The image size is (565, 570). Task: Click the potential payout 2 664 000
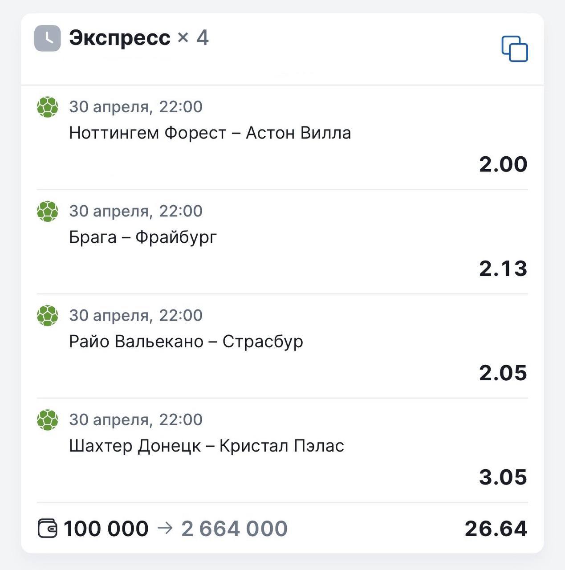point(234,529)
